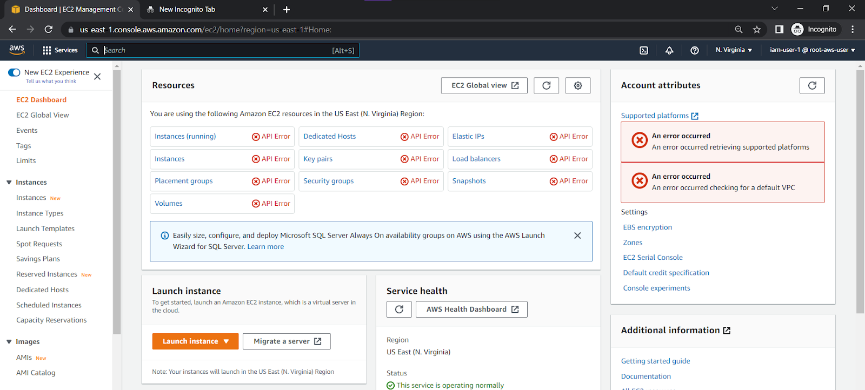Go back in browser history

click(x=12, y=29)
